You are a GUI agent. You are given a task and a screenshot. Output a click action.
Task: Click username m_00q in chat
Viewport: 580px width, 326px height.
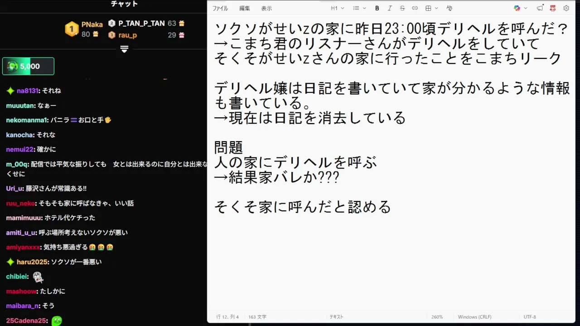click(x=18, y=164)
